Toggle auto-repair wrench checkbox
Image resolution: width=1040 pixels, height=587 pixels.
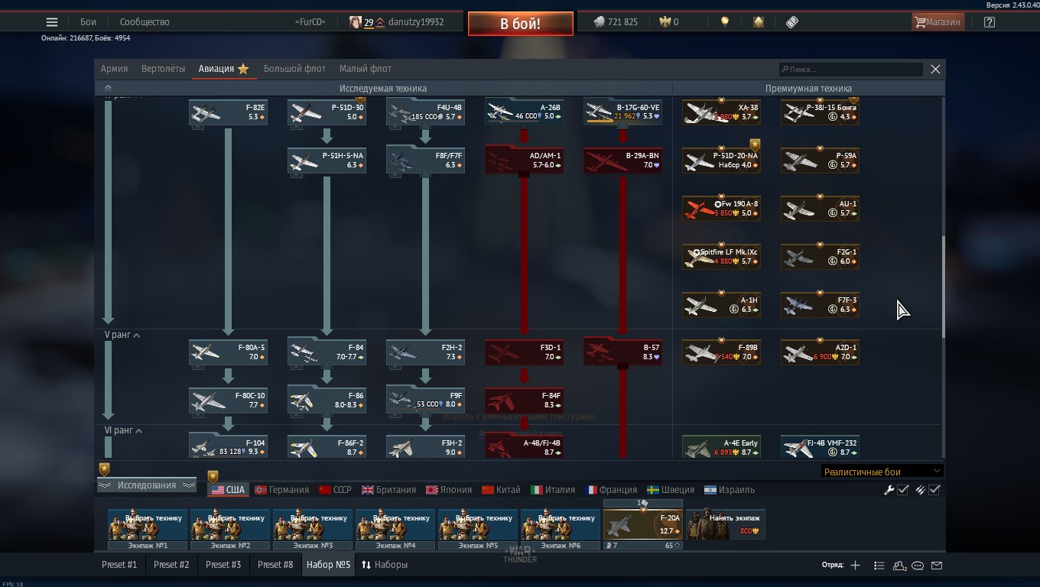(x=903, y=490)
